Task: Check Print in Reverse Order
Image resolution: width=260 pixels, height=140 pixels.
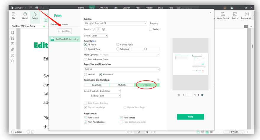Action: click(85, 59)
